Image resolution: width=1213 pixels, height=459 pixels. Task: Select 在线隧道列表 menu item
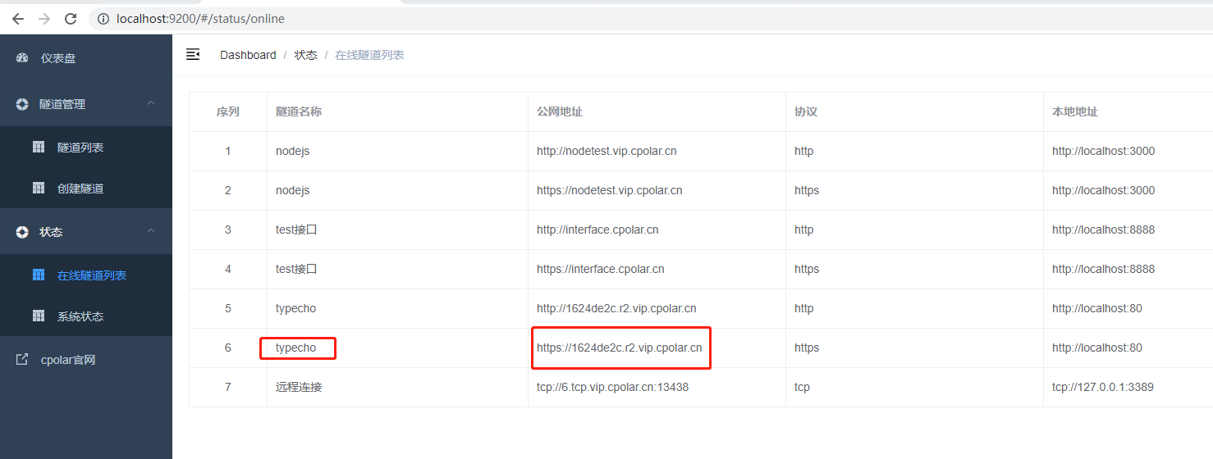coord(86,275)
